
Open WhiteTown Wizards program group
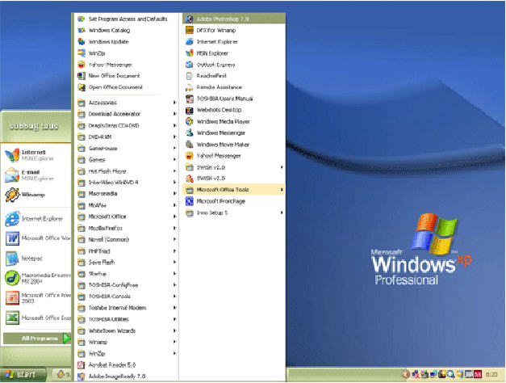coord(126,330)
